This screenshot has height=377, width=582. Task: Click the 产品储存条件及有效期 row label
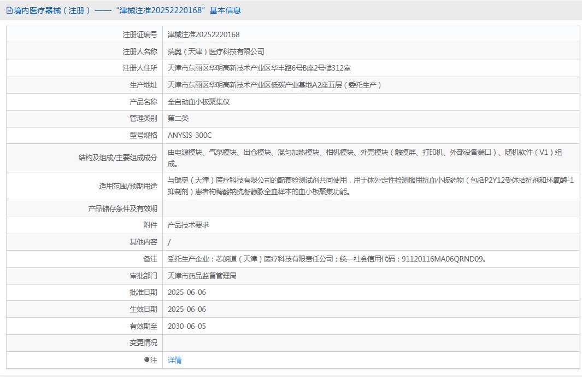122,208
